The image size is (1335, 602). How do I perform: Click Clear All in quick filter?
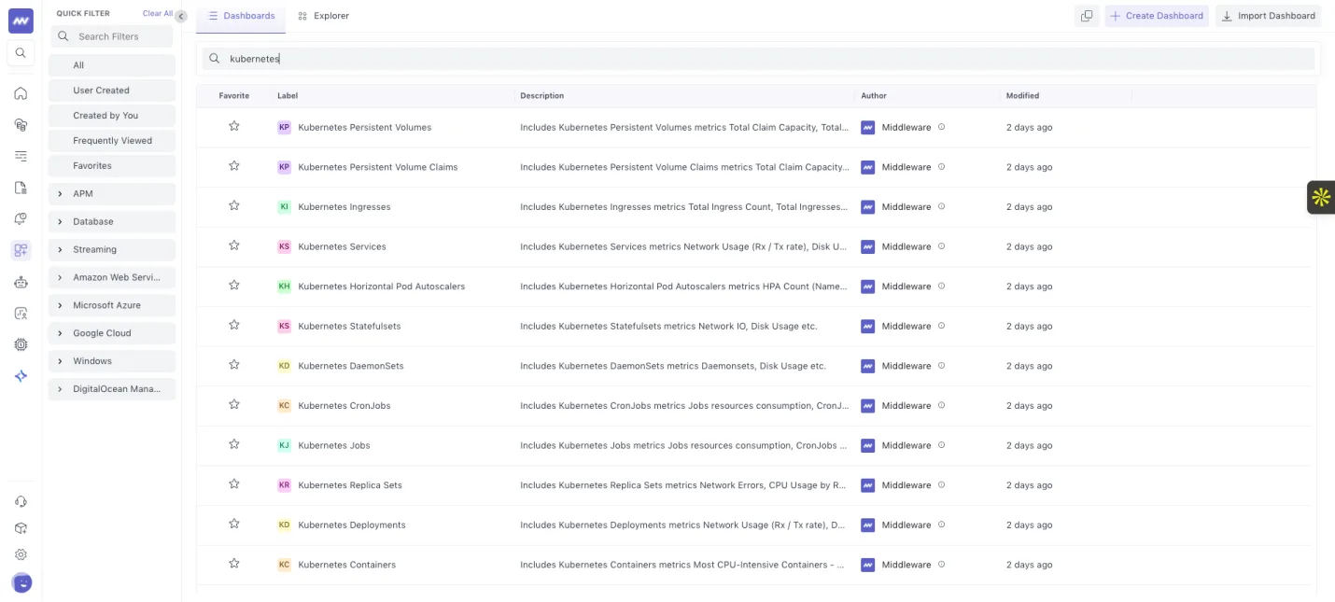point(158,14)
